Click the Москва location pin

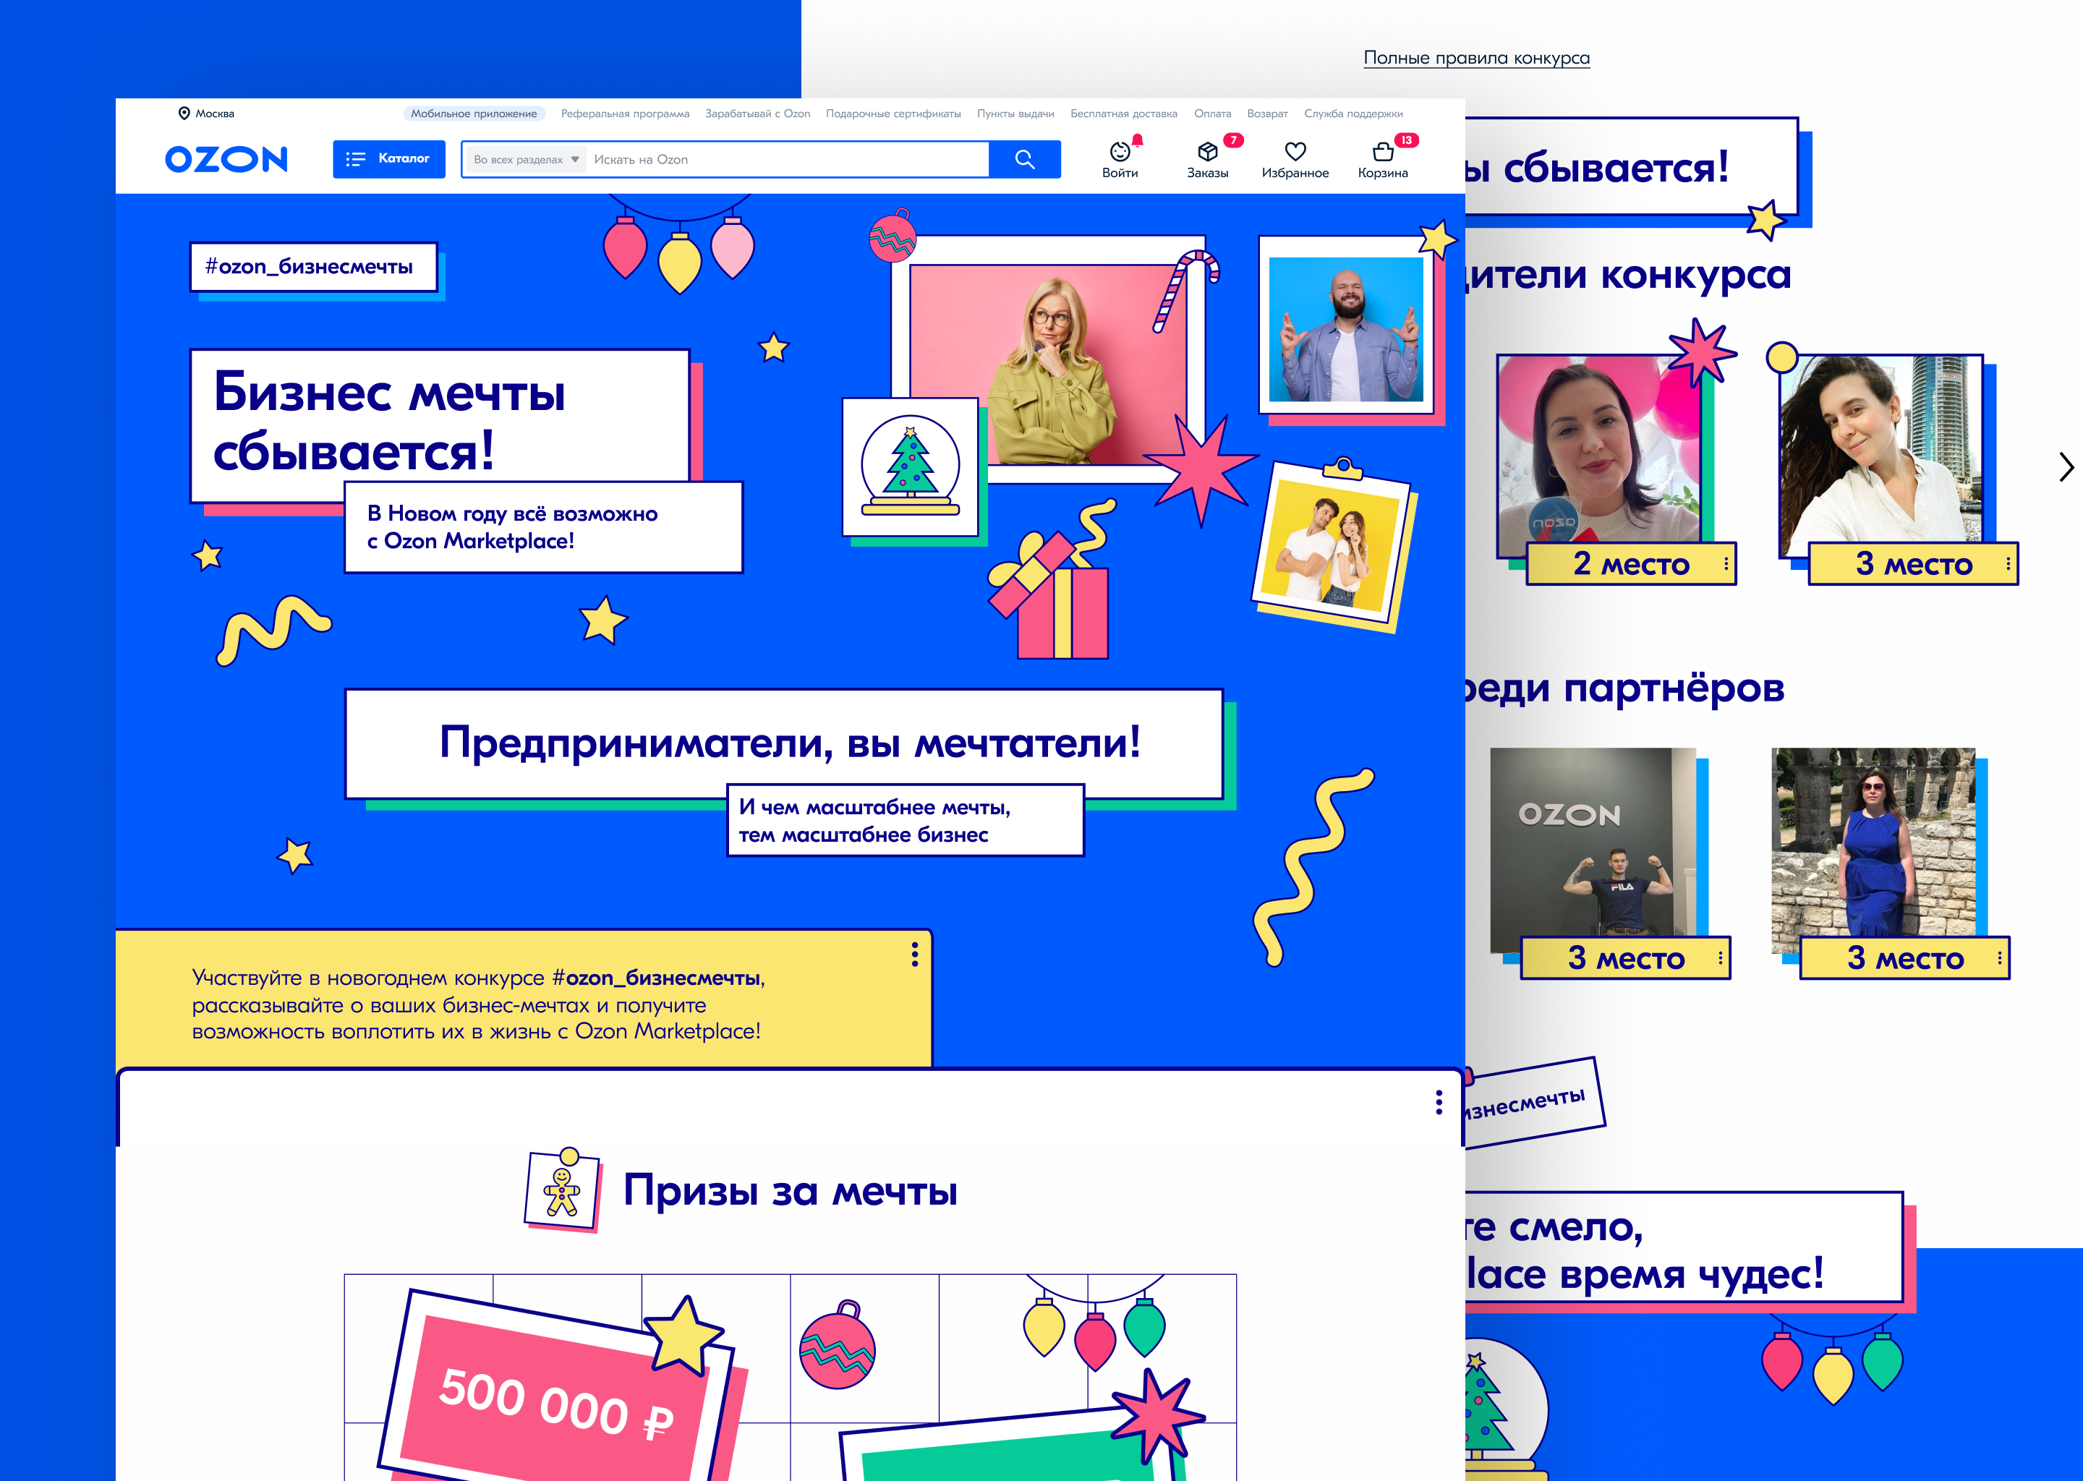coord(184,113)
